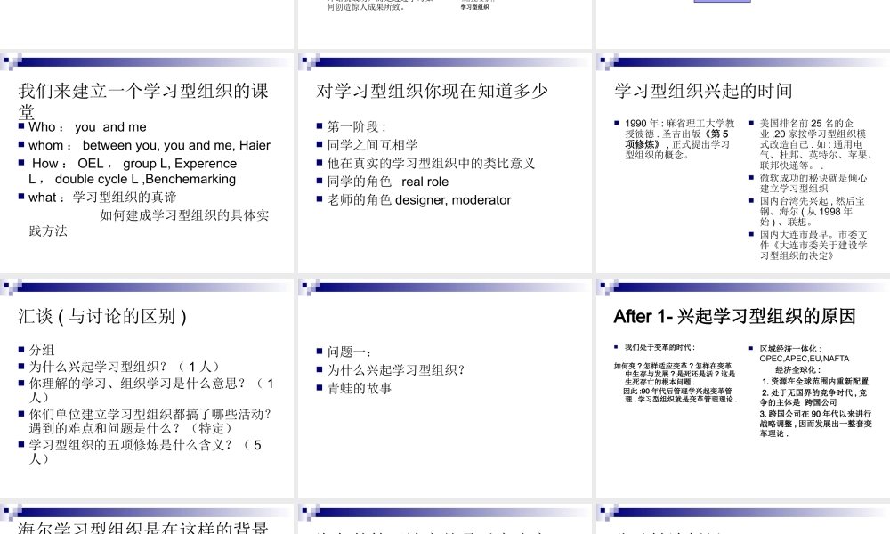This screenshot has height=534, width=890.
Task: Open the slide titled 汇谈(与讨论的区别)
Action: pos(147,388)
